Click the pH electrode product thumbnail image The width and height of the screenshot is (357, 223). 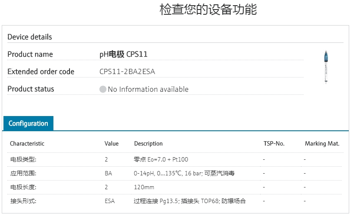point(325,66)
